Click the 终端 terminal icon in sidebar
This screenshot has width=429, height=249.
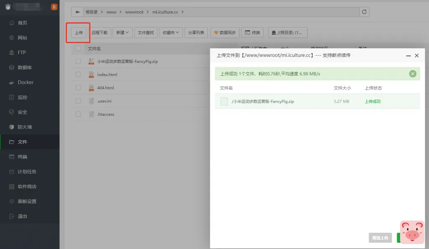(x=11, y=157)
